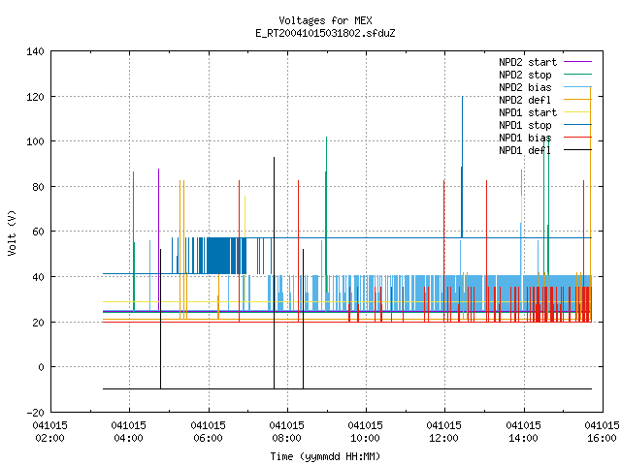The image size is (621, 465).
Task: Click the y-axis tick value -20
Action: point(35,413)
